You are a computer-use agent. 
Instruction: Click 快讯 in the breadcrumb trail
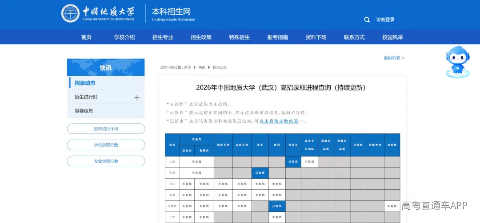tap(202, 67)
